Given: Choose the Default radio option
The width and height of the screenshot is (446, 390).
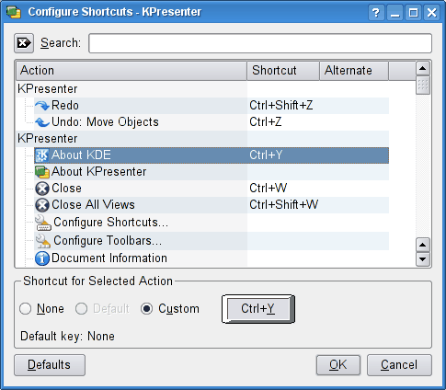Looking at the screenshot, I should tap(81, 309).
